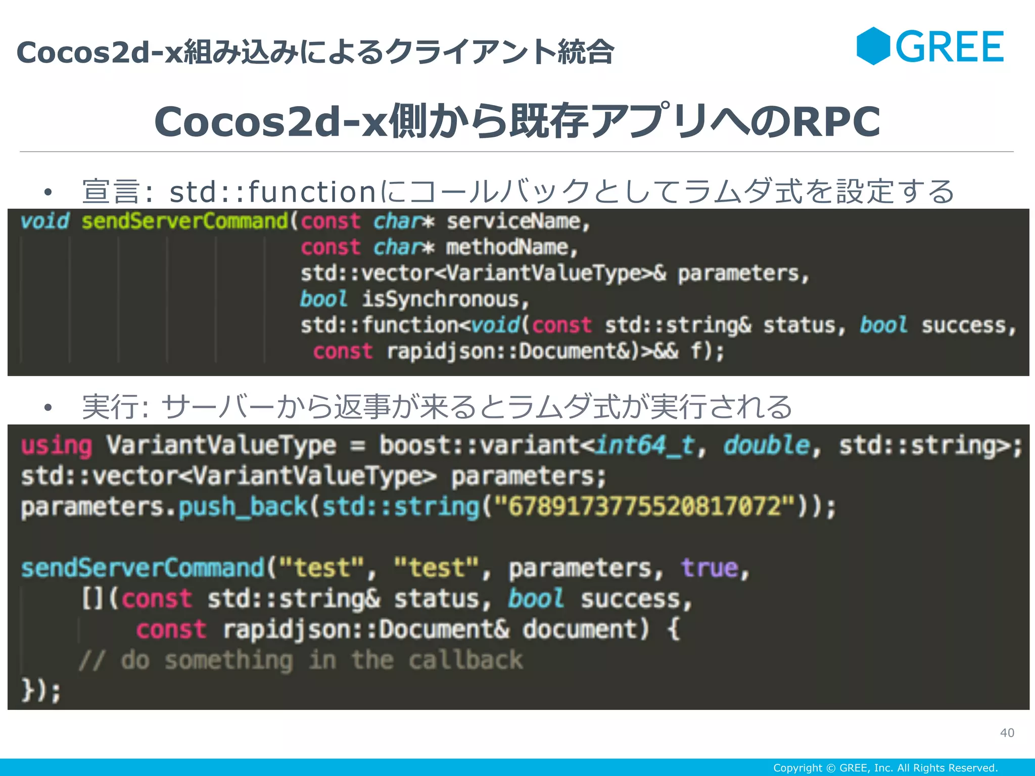Click the slide page number 40
Viewport: 1035px width, 776px height.
coord(1007,733)
